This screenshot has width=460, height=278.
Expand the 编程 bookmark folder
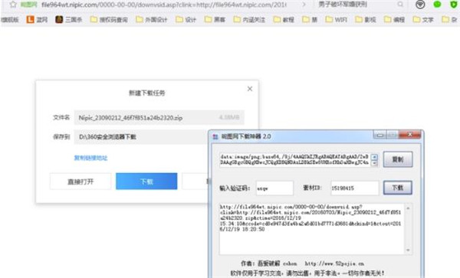tap(394, 20)
